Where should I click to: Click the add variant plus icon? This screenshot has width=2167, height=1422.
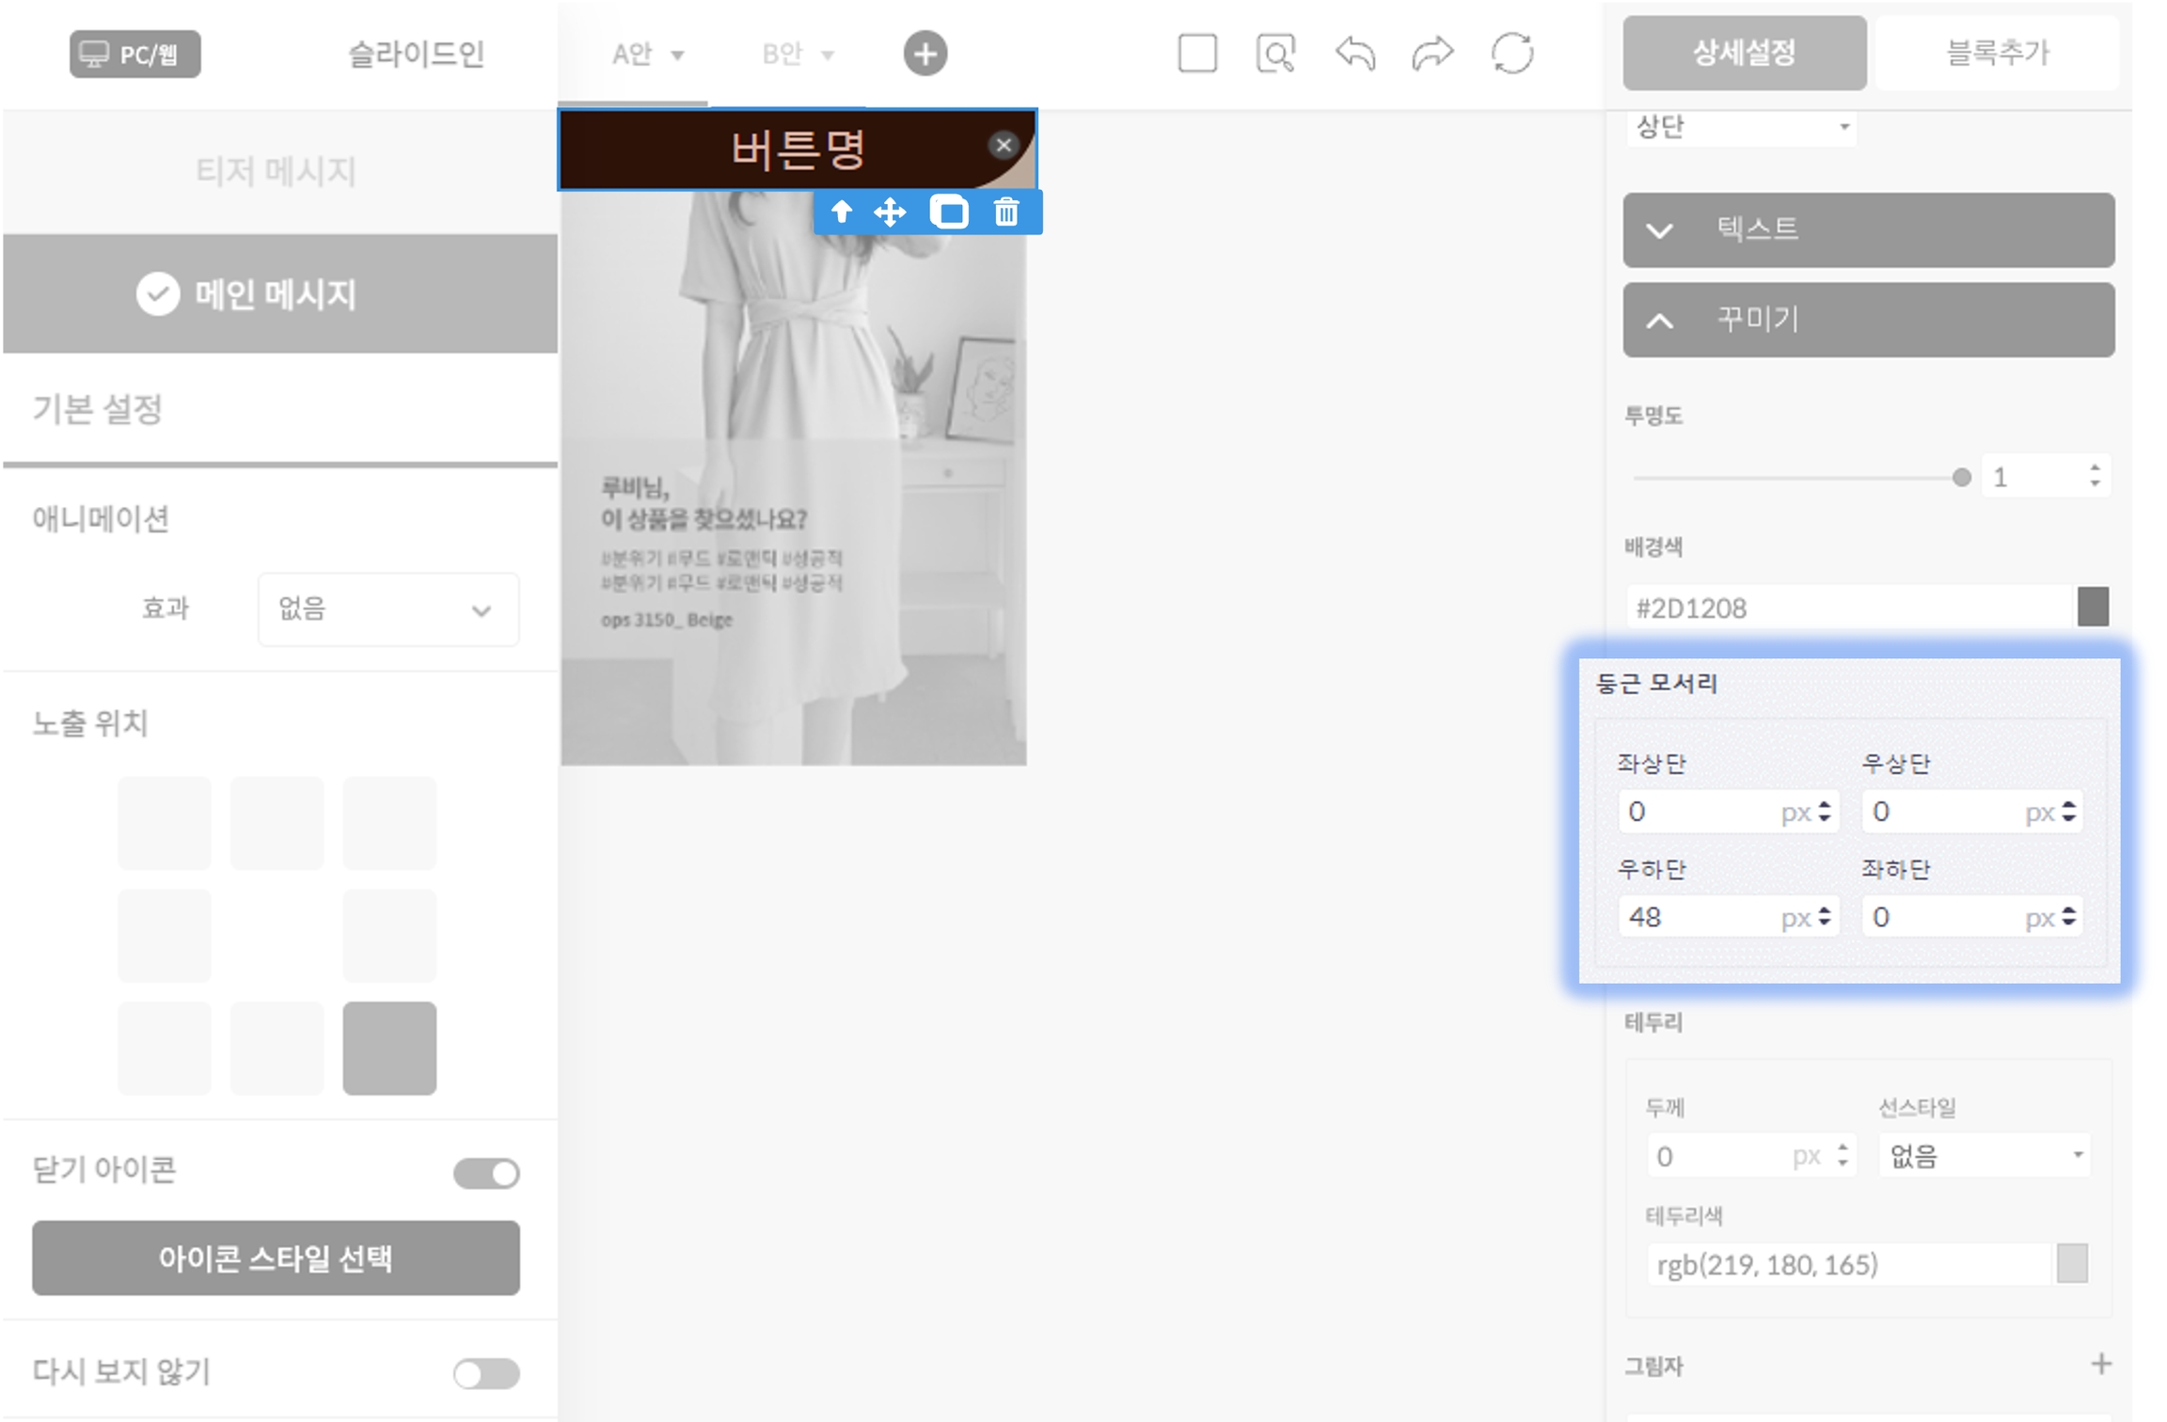pyautogui.click(x=925, y=54)
